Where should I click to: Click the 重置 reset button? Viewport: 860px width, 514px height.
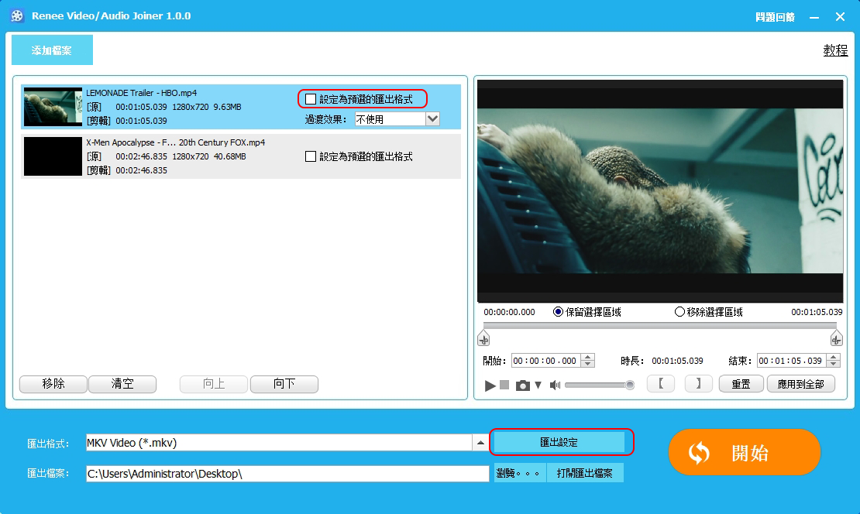click(x=741, y=384)
